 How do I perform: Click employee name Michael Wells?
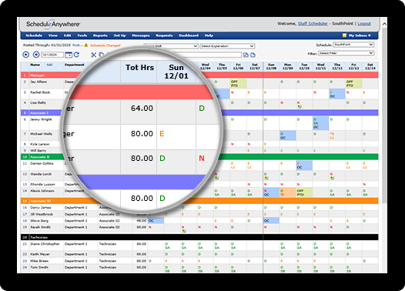pos(41,134)
